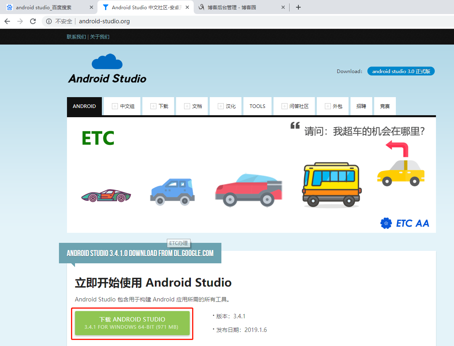Reload the page with refresh icon
454x346 pixels.
(x=33, y=21)
